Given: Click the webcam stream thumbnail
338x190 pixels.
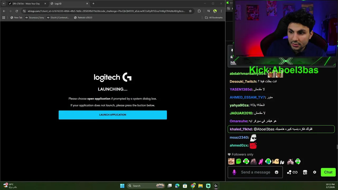Looking at the screenshot, I should click(x=285, y=28).
